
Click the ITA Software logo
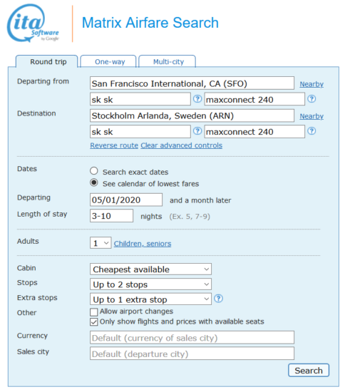[33, 24]
